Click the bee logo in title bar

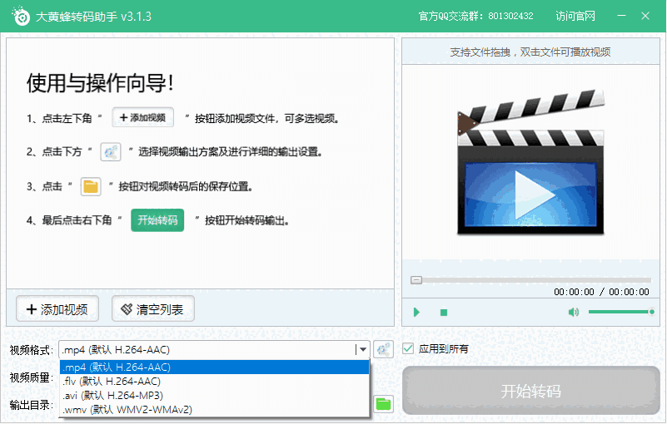19,16
